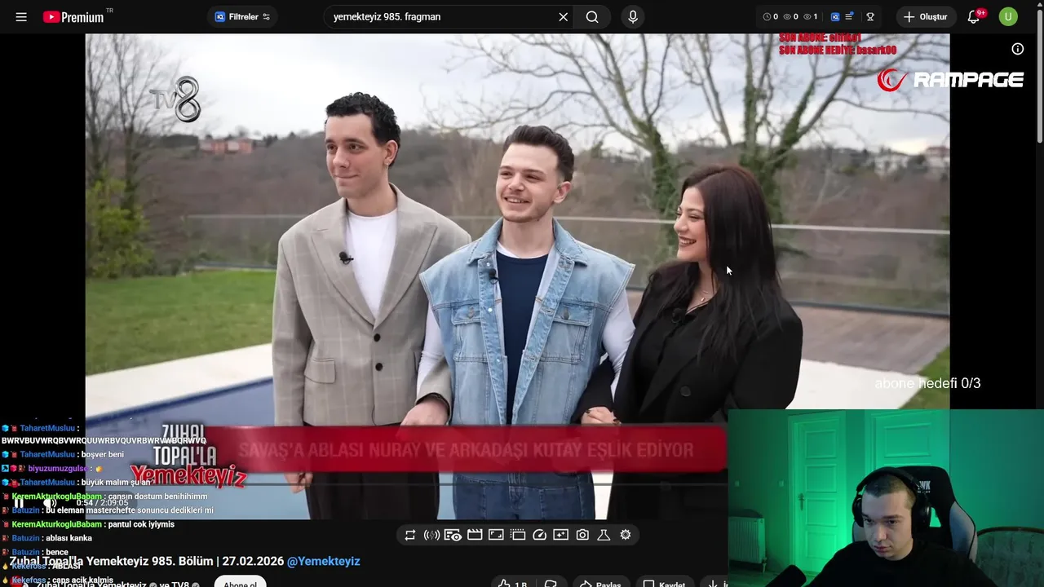The width and height of the screenshot is (1044, 587).
Task: Click the eye counter showing 1
Action: pos(811,17)
